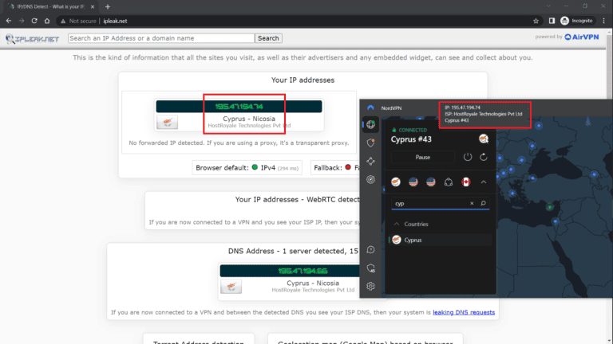The width and height of the screenshot is (613, 344).
Task: Click the disconnect power icon
Action: tap(468, 158)
